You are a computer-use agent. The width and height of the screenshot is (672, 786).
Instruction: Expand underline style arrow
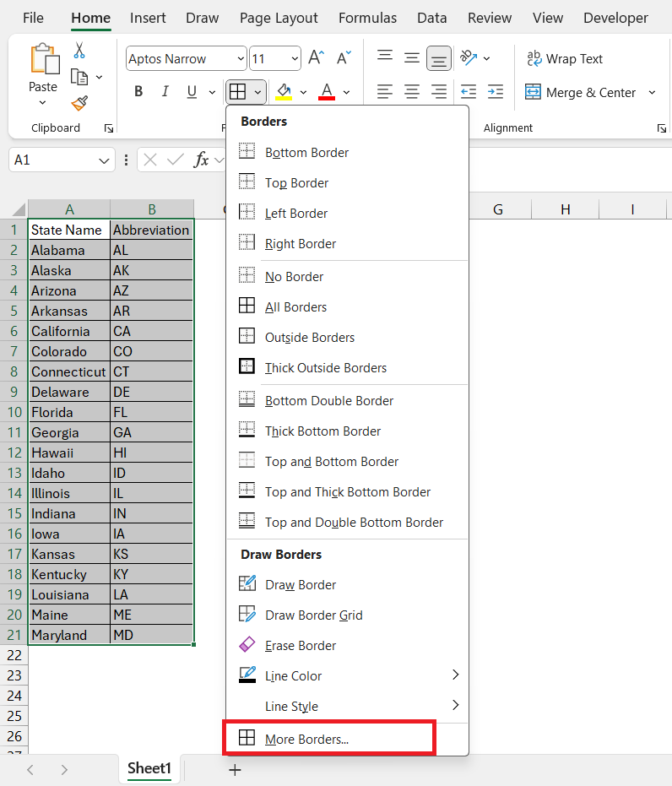[x=212, y=92]
